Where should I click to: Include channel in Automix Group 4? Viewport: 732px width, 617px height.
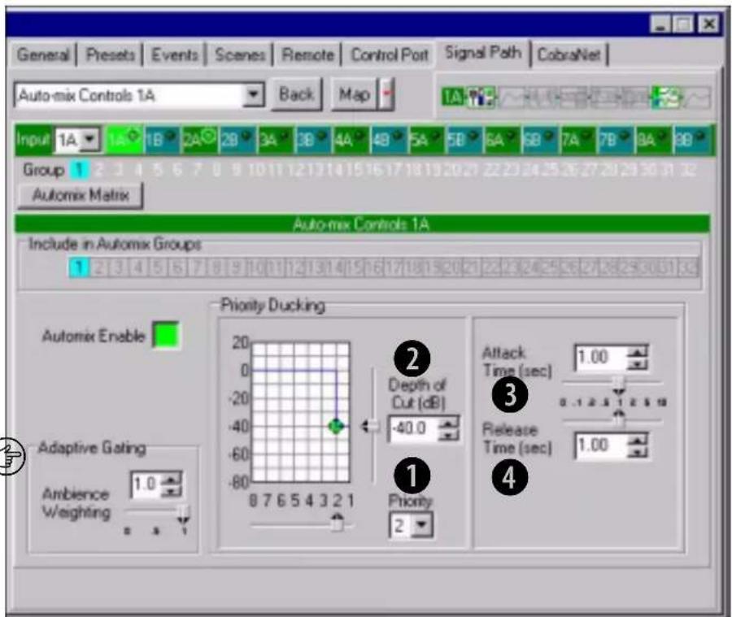138,268
